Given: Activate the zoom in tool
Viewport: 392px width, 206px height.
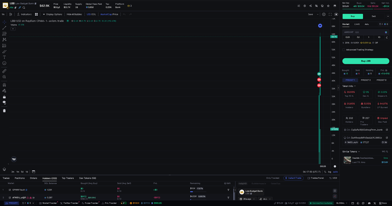Looking at the screenshot, I should point(4,77).
